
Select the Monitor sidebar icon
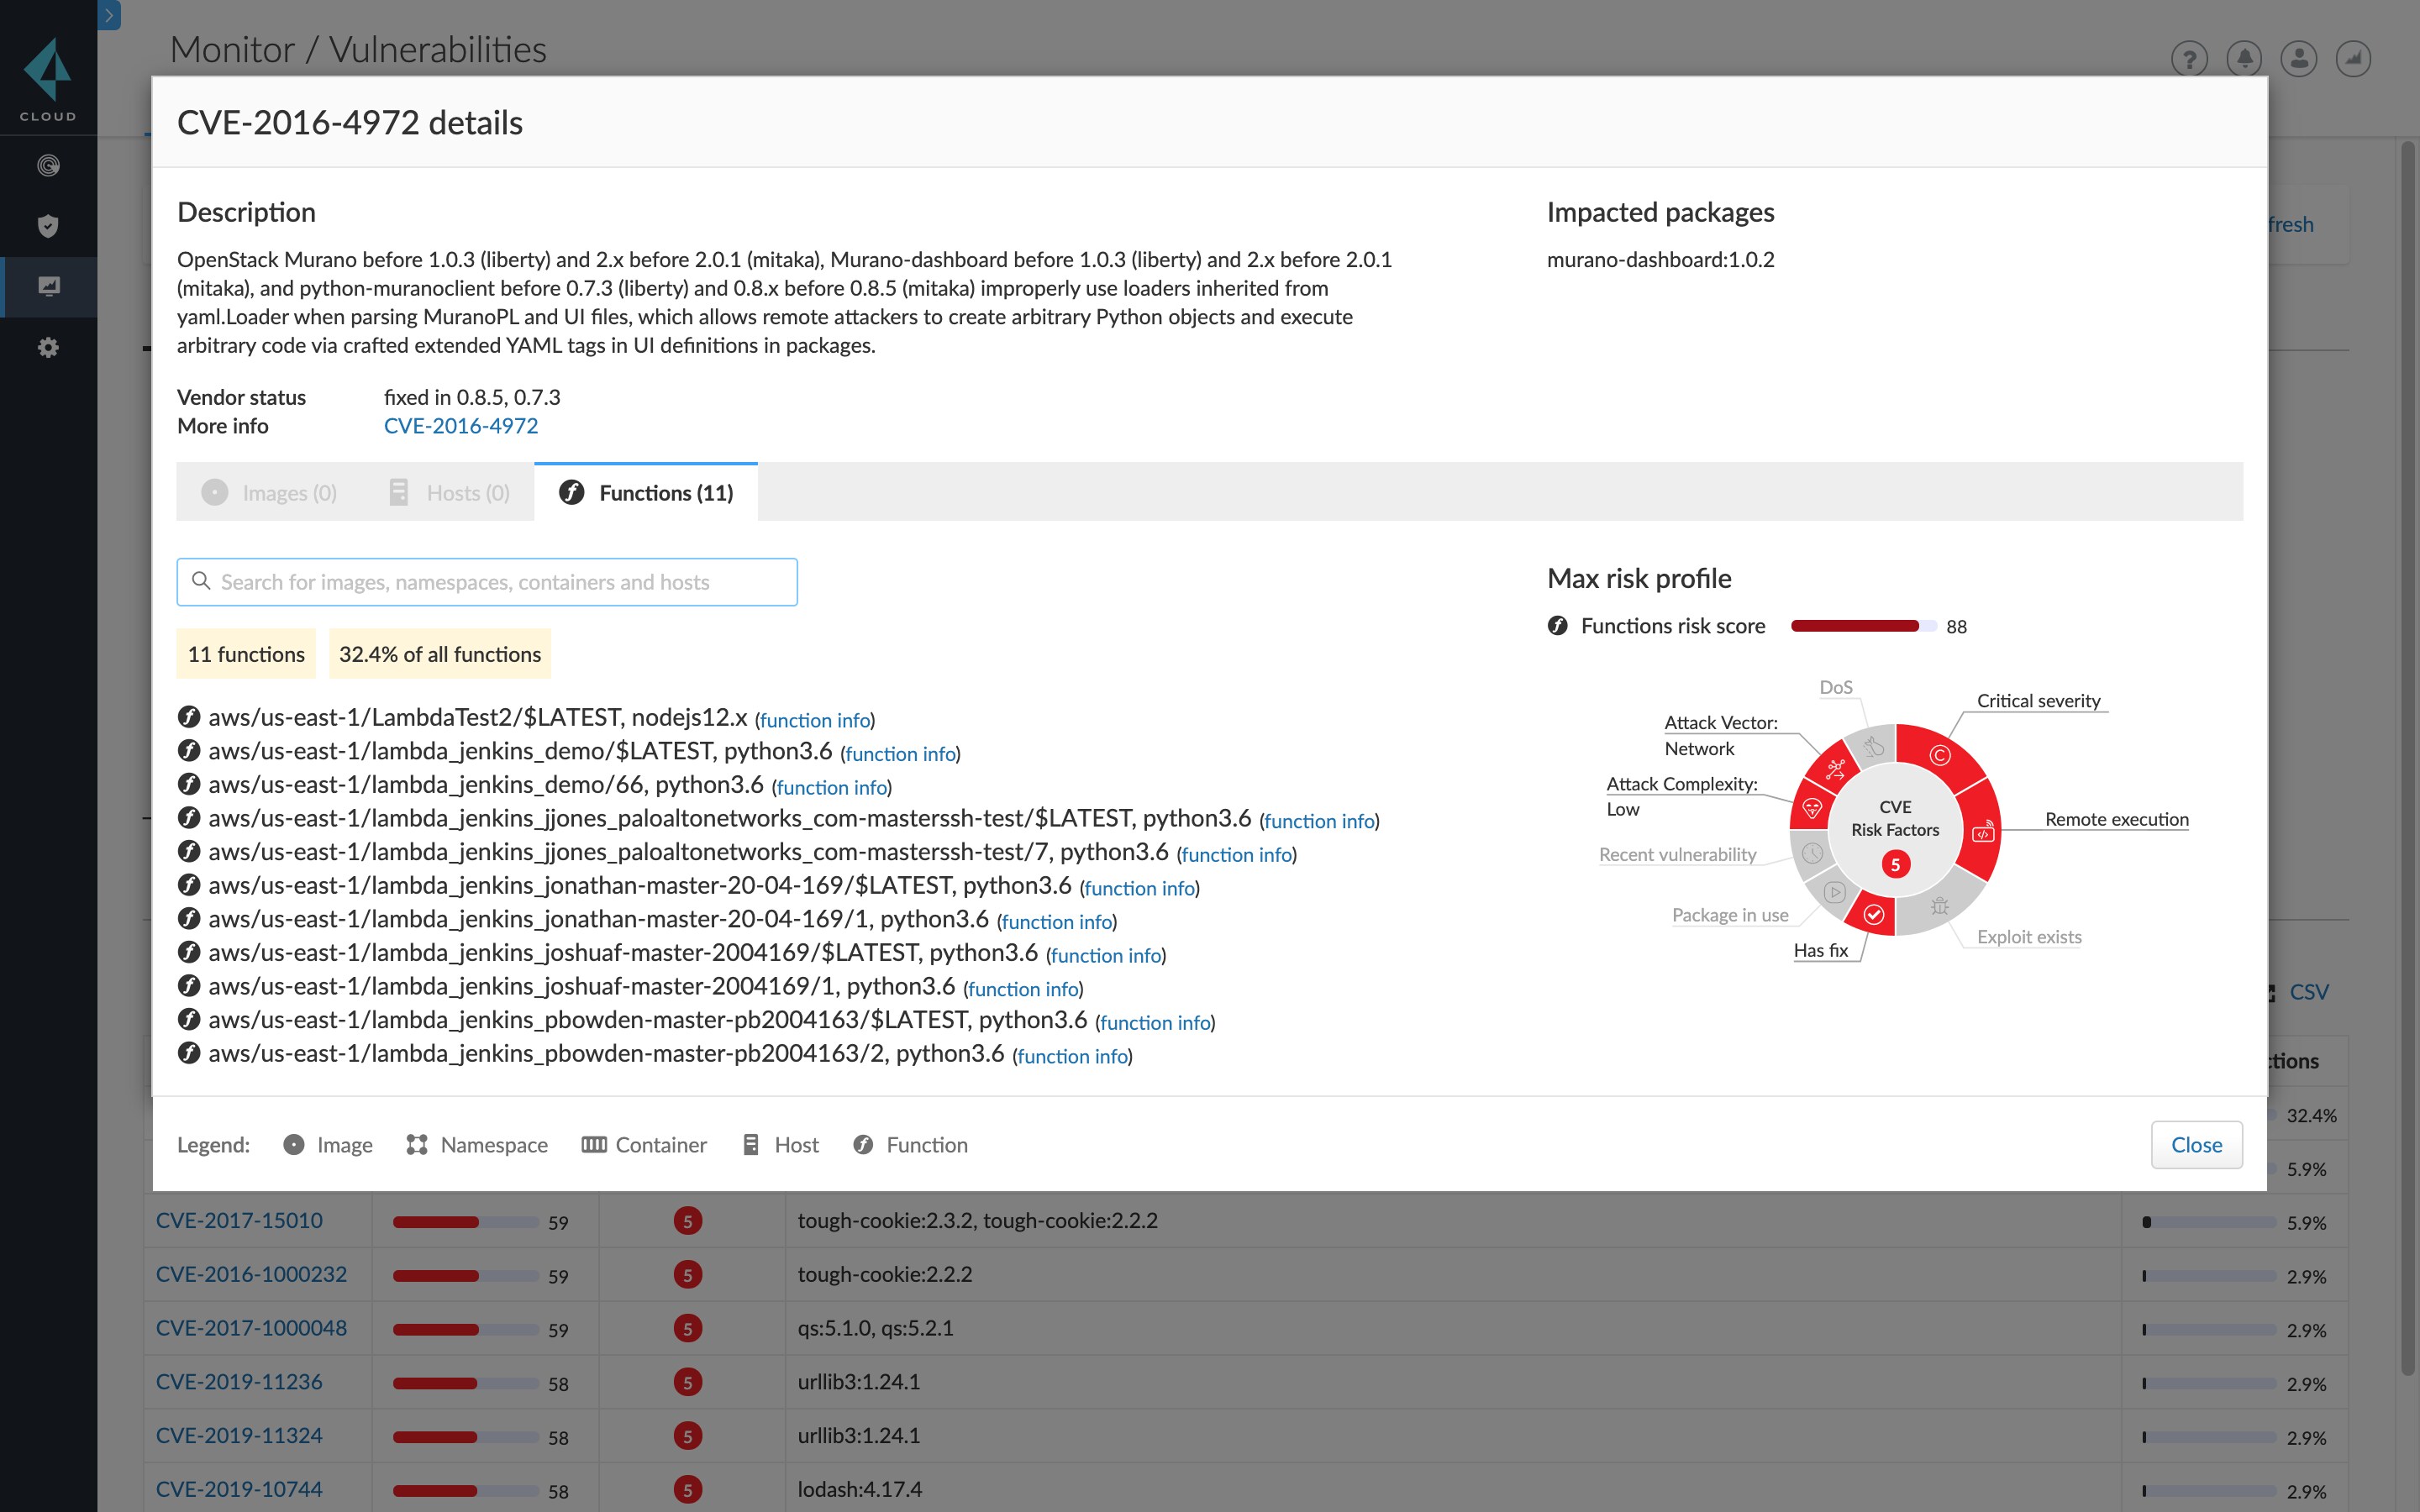pyautogui.click(x=48, y=287)
